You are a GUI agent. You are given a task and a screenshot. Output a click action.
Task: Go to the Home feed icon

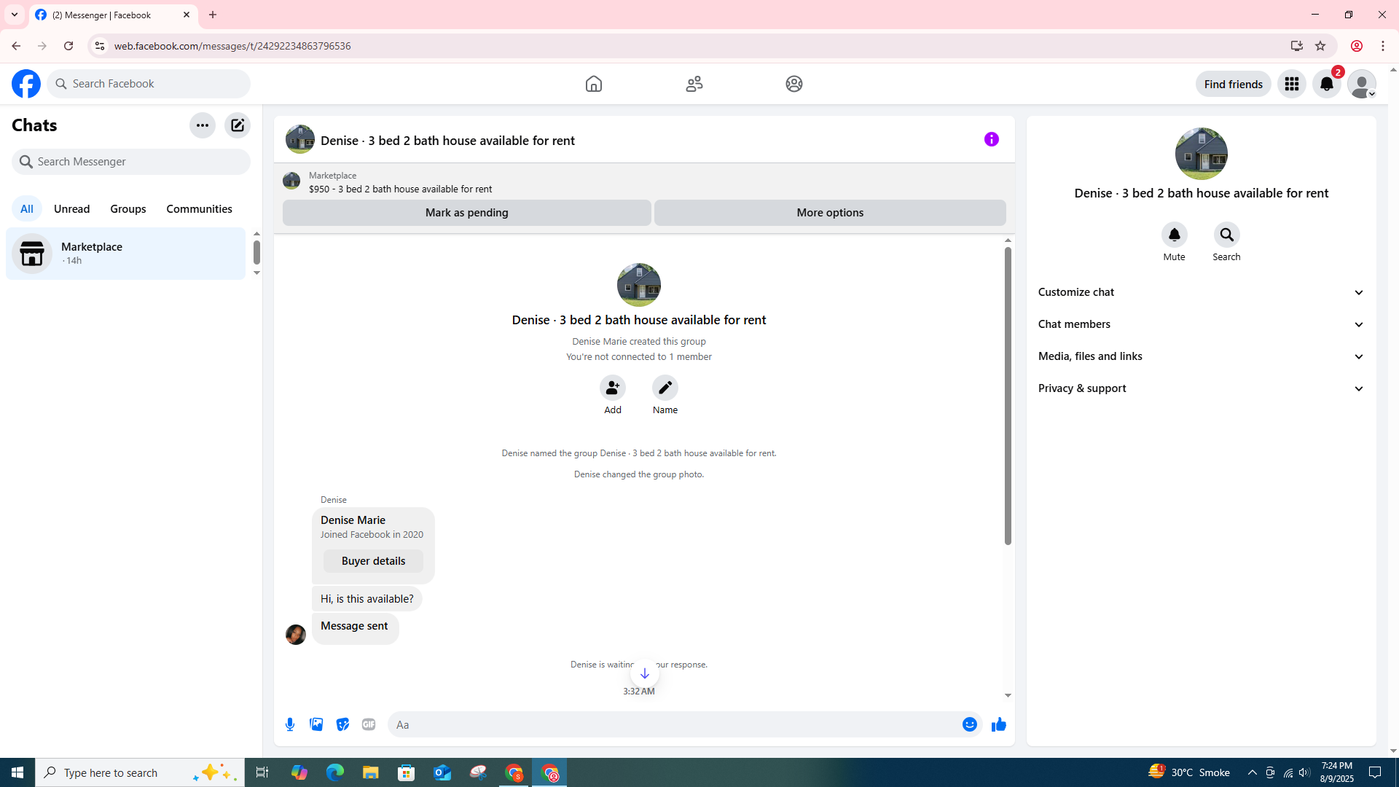[x=594, y=84]
